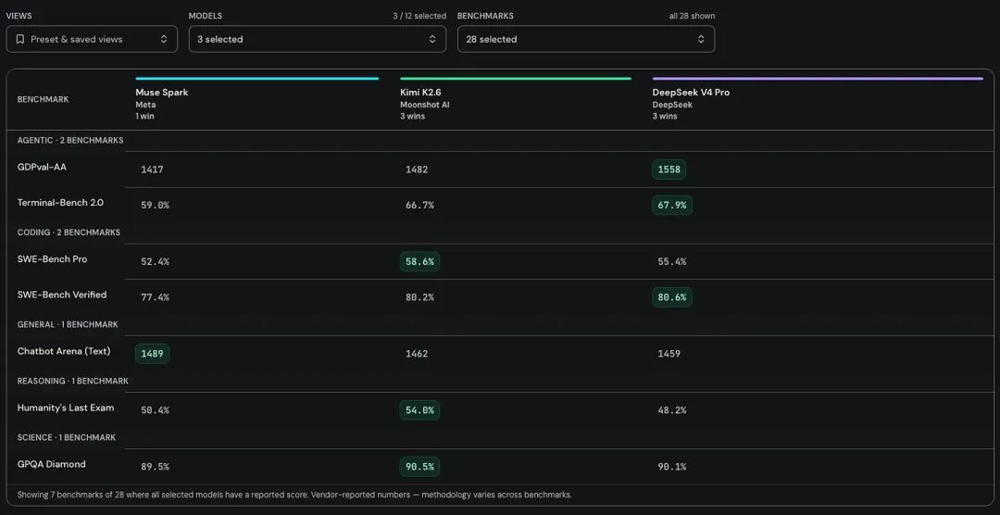This screenshot has height=515, width=1000.
Task: Select the GPQA Diamond row label
Action: point(51,464)
